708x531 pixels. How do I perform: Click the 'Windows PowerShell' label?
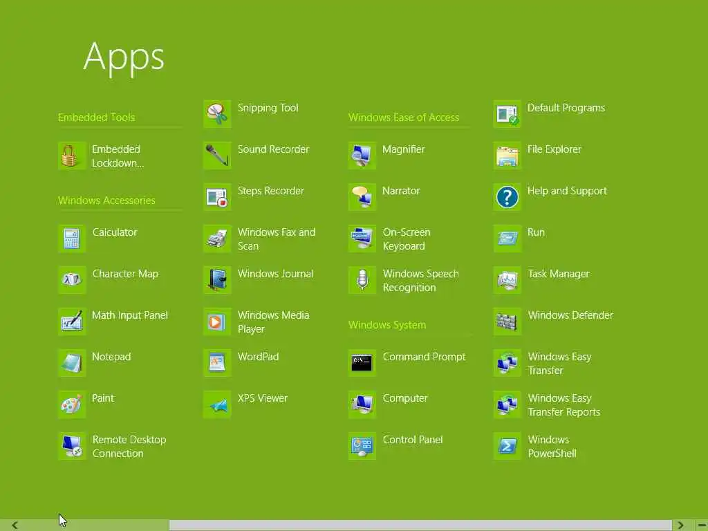[x=552, y=447]
